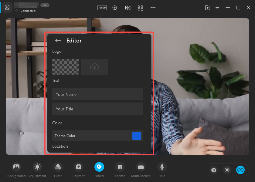
Task: Open the three-dot more options menu
Action: [153, 8]
